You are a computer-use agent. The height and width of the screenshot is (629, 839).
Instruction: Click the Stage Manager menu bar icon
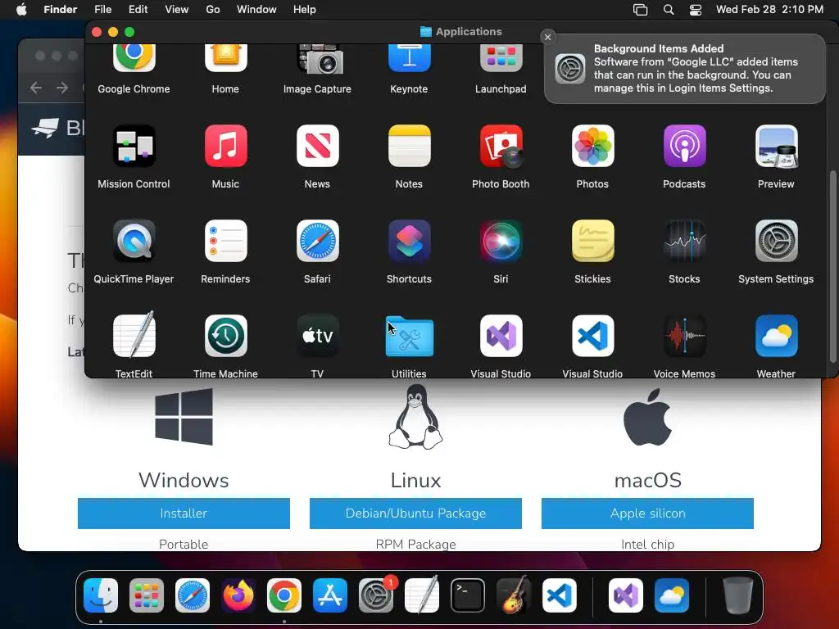(640, 10)
